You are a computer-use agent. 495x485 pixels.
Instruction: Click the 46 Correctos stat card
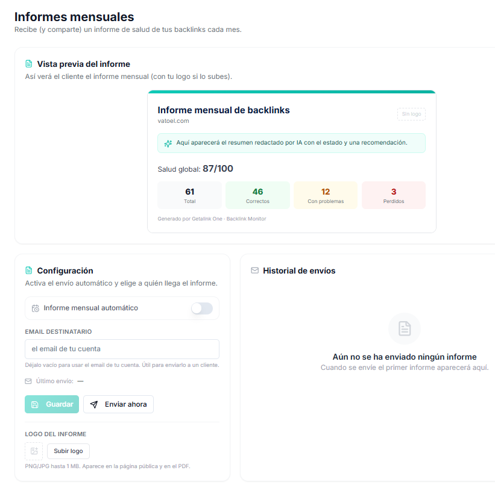pos(257,195)
